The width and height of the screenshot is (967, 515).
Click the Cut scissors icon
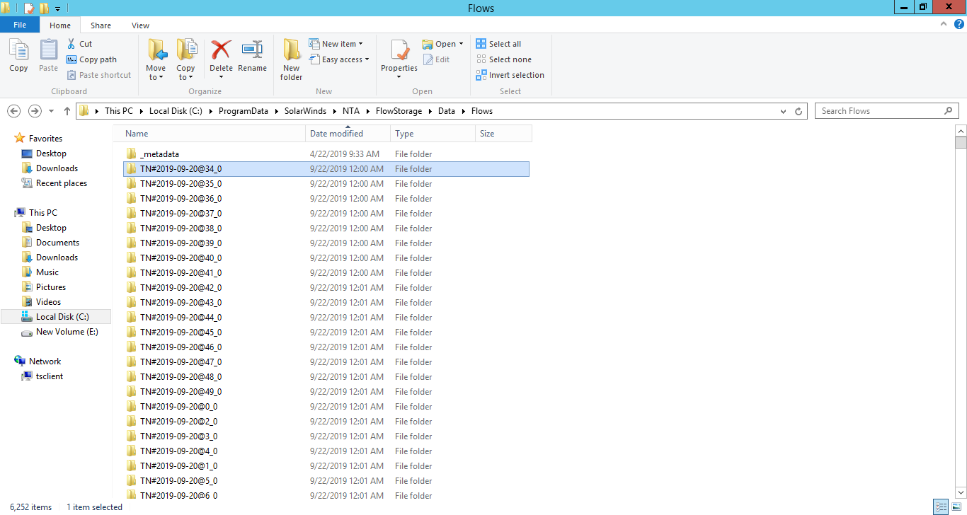(x=71, y=44)
